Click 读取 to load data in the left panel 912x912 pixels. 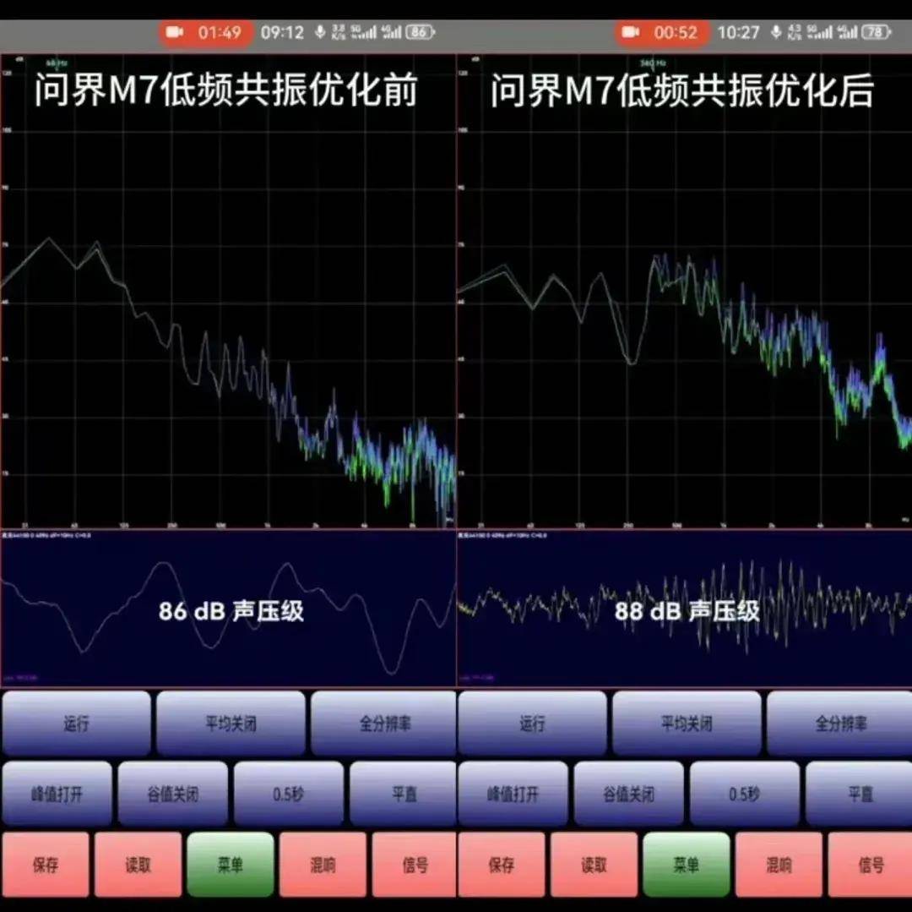pyautogui.click(x=138, y=865)
